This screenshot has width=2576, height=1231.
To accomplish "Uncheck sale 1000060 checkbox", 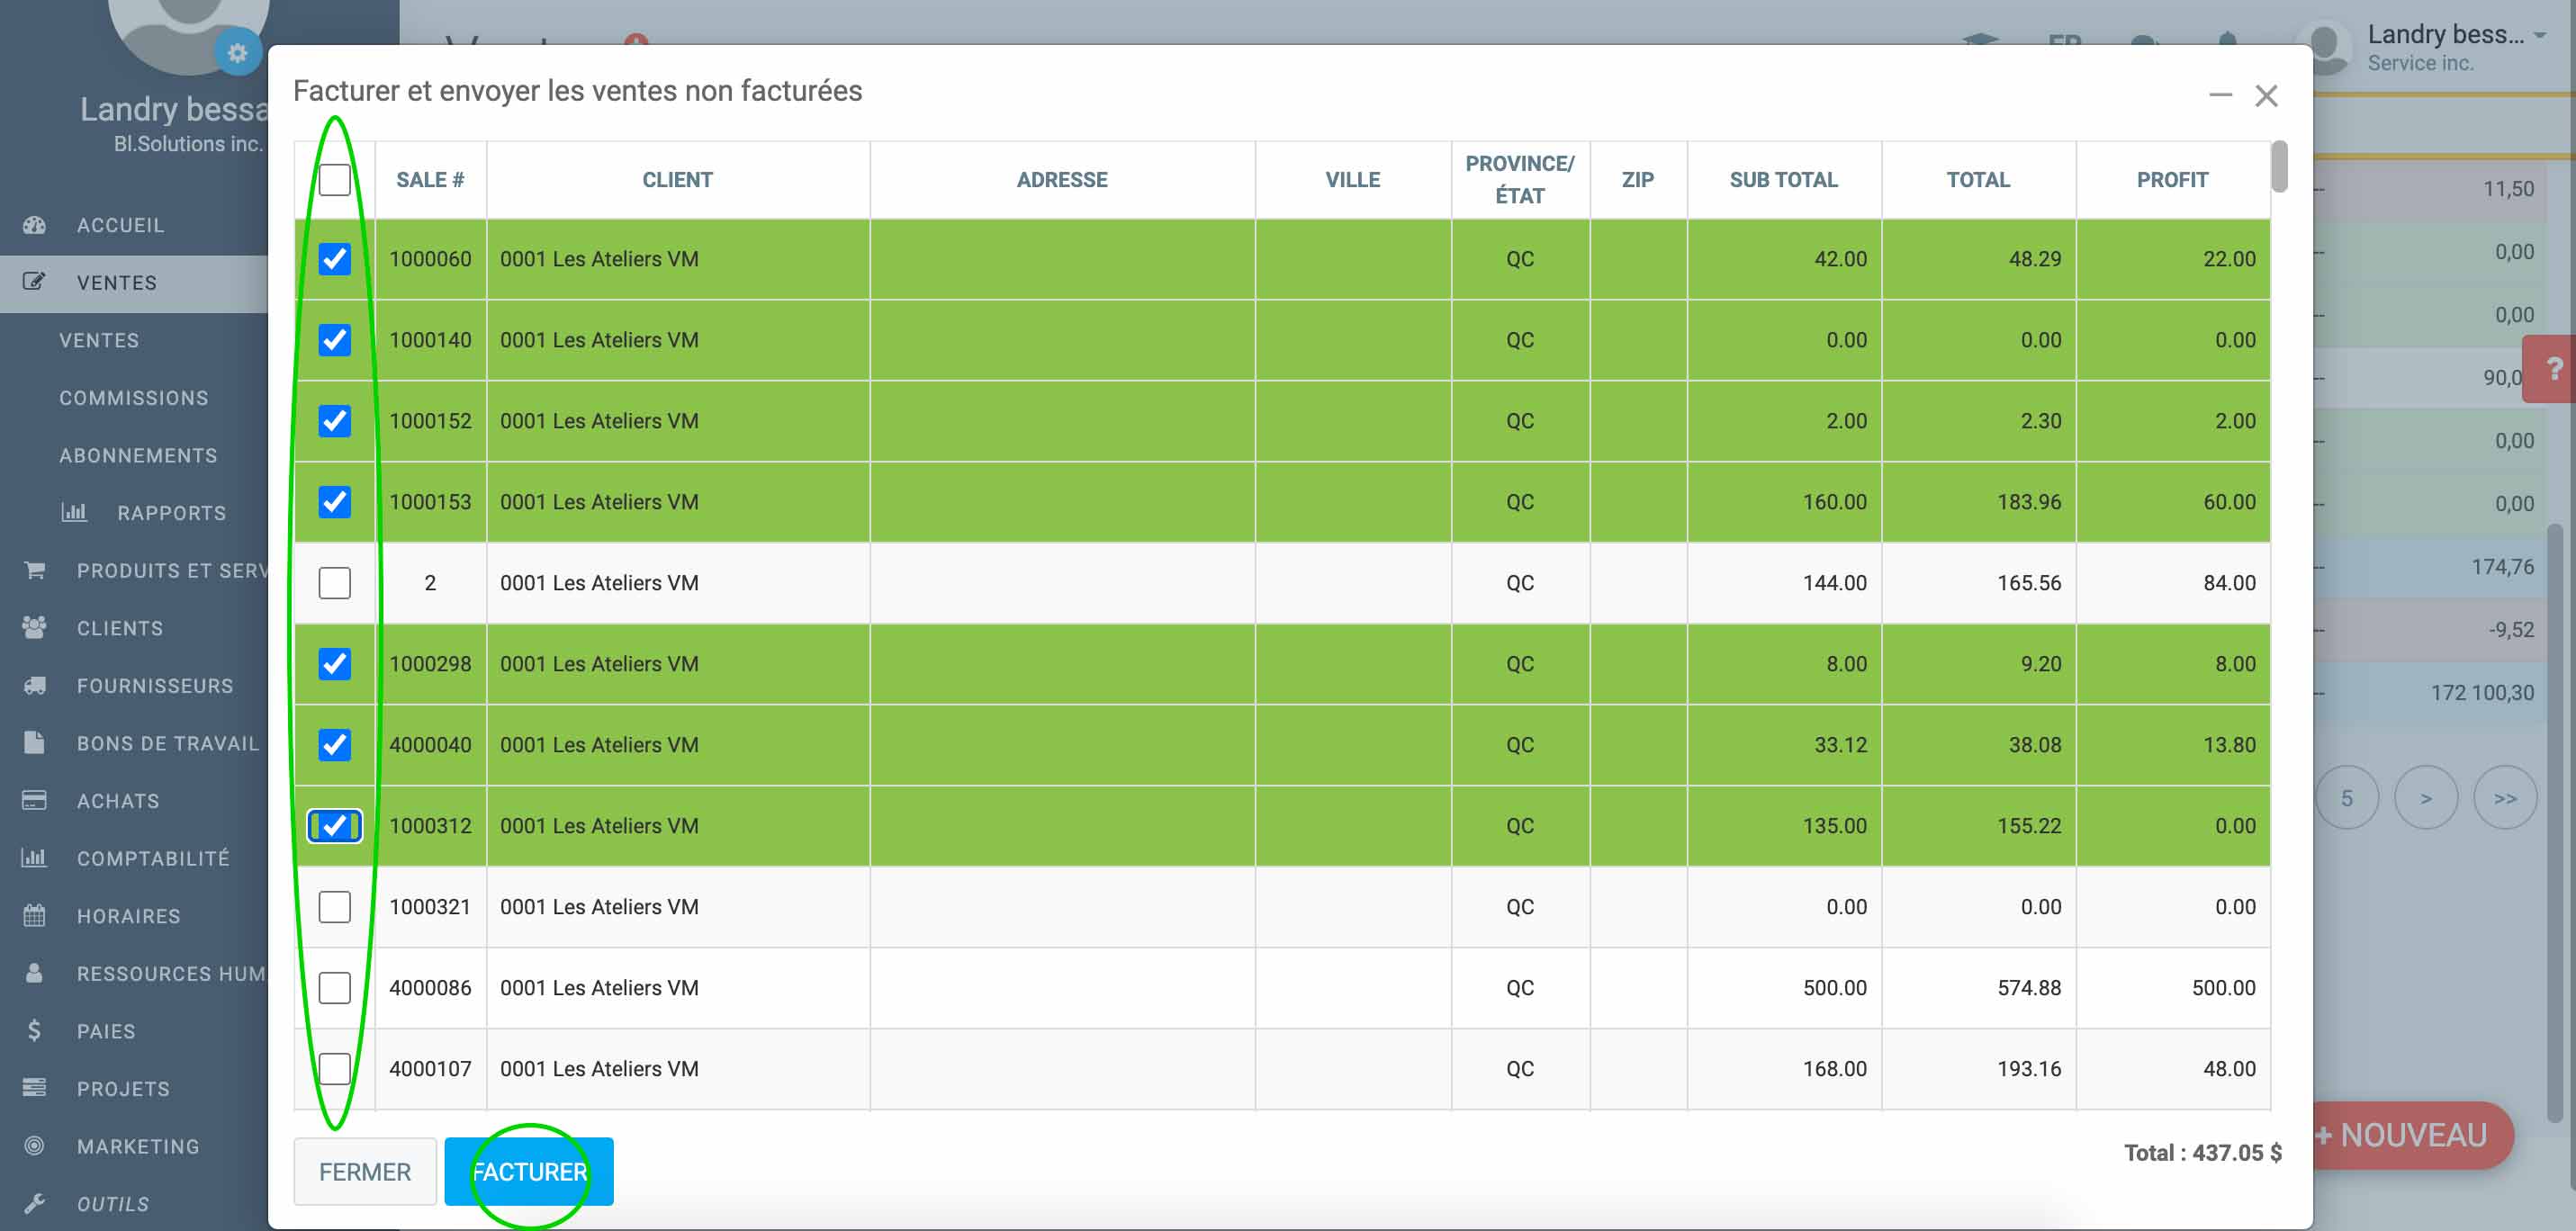I will pyautogui.click(x=334, y=259).
